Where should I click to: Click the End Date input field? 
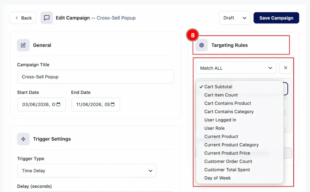tap(96, 104)
